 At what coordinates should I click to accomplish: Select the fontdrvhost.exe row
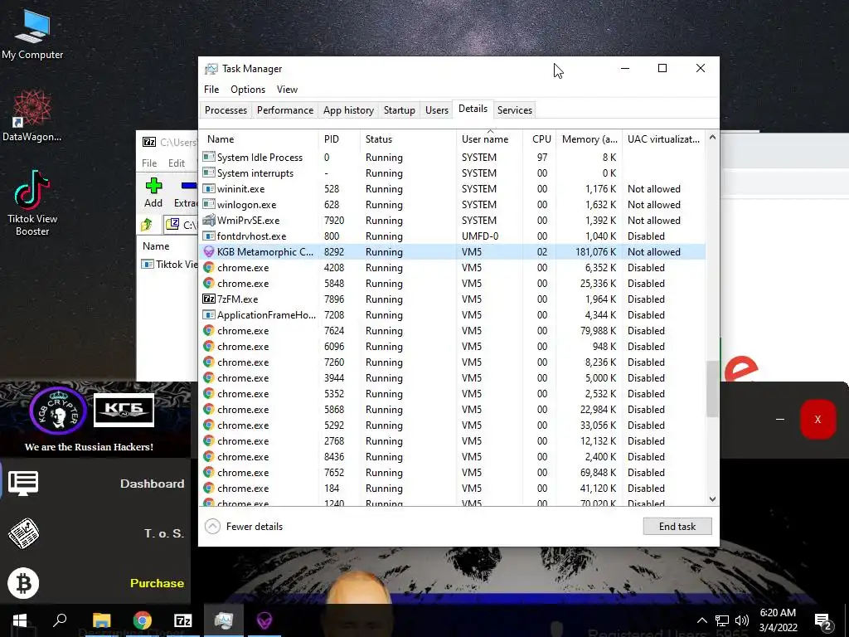[x=453, y=236]
